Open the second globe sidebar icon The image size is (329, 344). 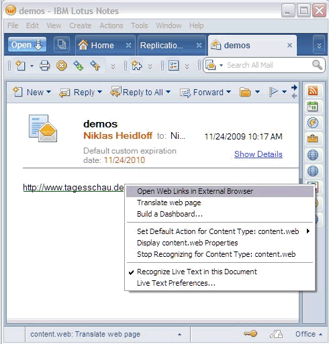[x=313, y=171]
